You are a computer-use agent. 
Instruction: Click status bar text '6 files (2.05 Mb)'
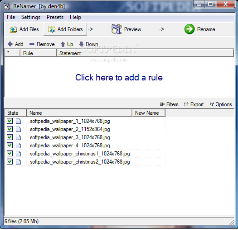pos(22,221)
